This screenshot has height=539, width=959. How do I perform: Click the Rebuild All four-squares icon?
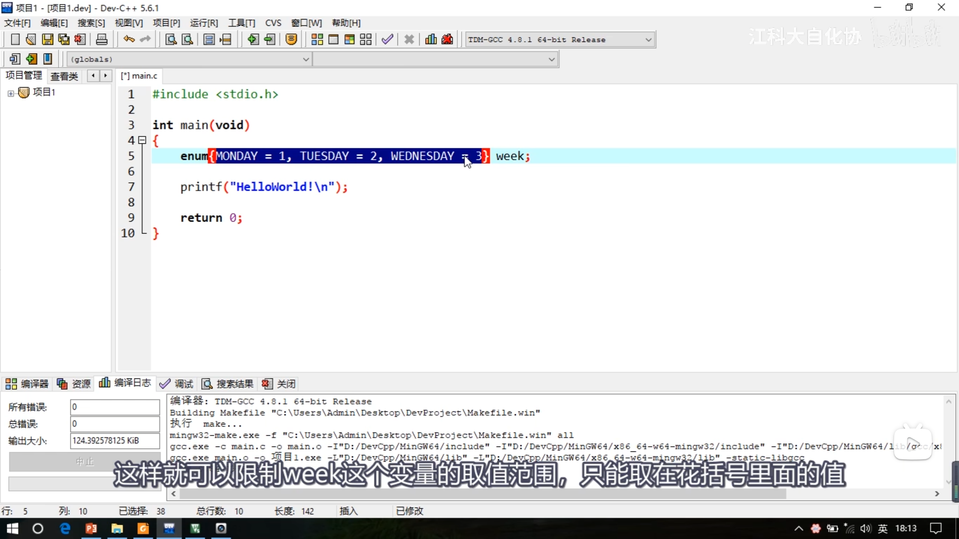366,39
